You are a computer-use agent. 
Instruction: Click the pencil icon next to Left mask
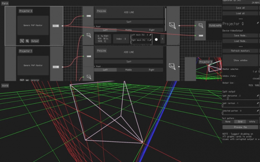pyautogui.click(x=151, y=35)
